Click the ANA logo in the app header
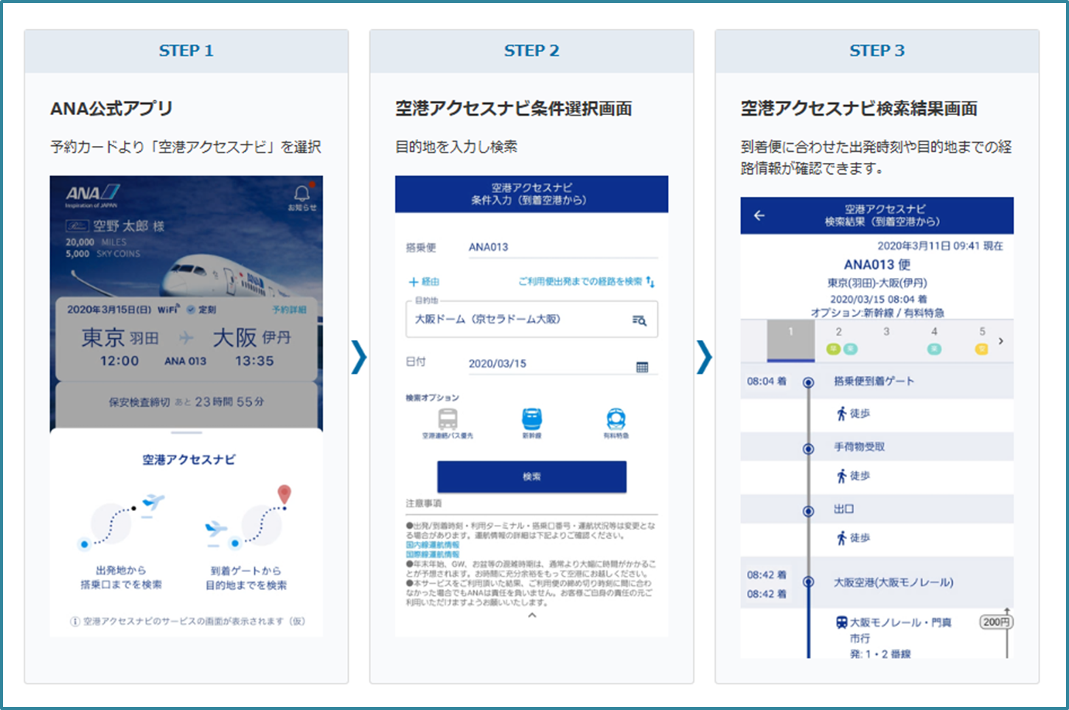Screen dimensions: 1069x710 click(91, 195)
